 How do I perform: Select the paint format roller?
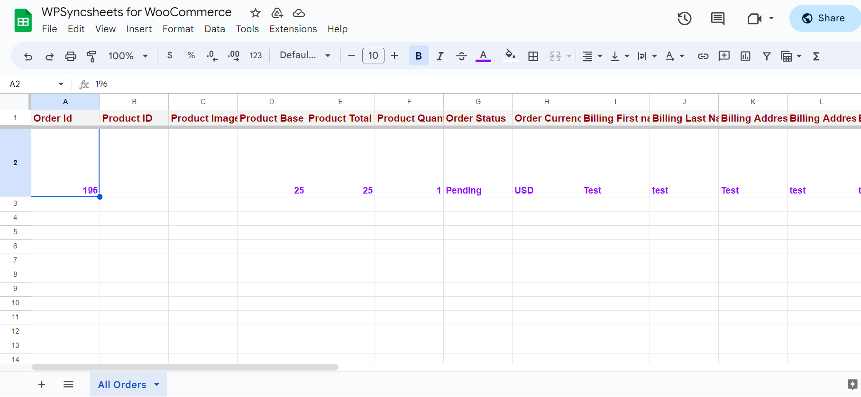tap(92, 56)
